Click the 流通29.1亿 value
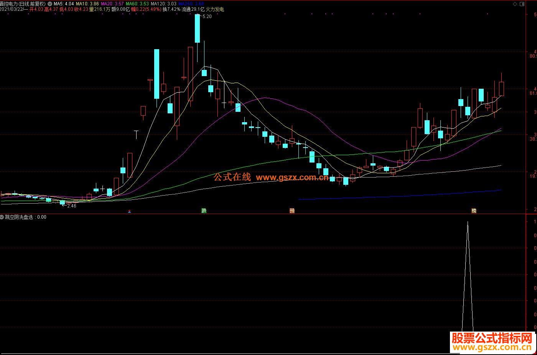The image size is (537, 355). [193, 9]
